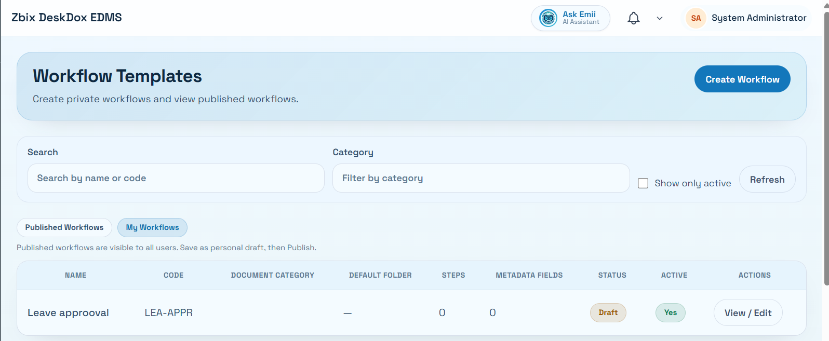Viewport: 829px width, 341px height.
Task: Click the Emii robot avatar icon
Action: pyautogui.click(x=548, y=18)
